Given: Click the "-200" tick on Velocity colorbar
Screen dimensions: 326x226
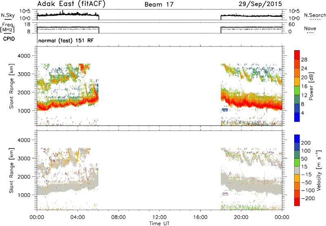Looking at the screenshot, I should 308,198.
